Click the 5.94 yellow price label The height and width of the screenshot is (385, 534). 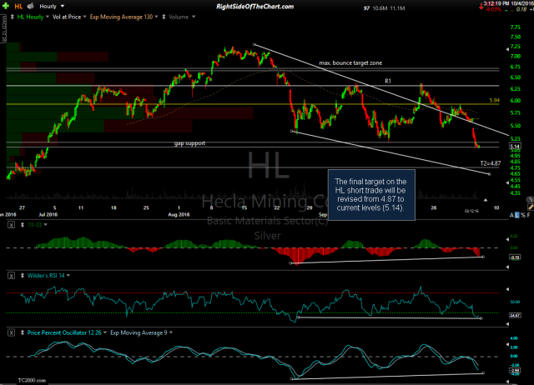[x=494, y=100]
